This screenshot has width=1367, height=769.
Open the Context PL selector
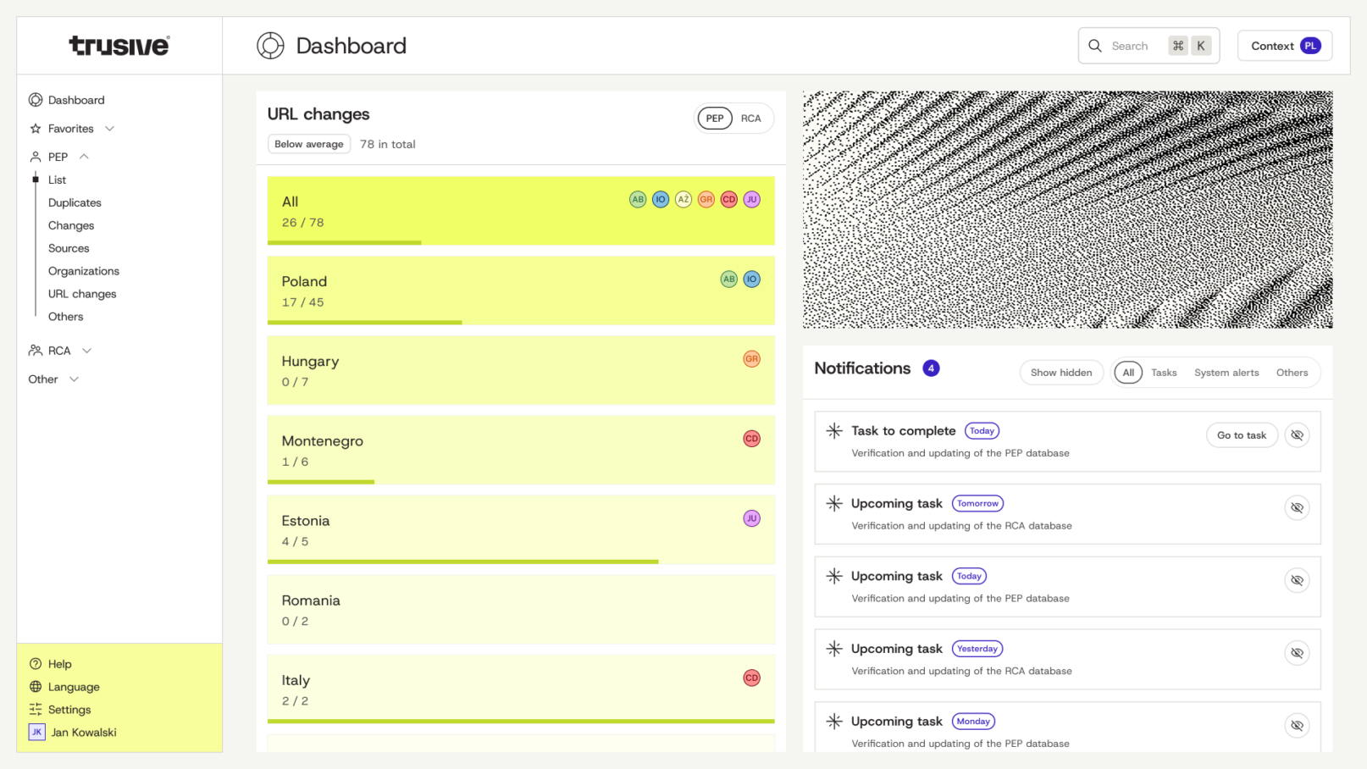pos(1284,46)
